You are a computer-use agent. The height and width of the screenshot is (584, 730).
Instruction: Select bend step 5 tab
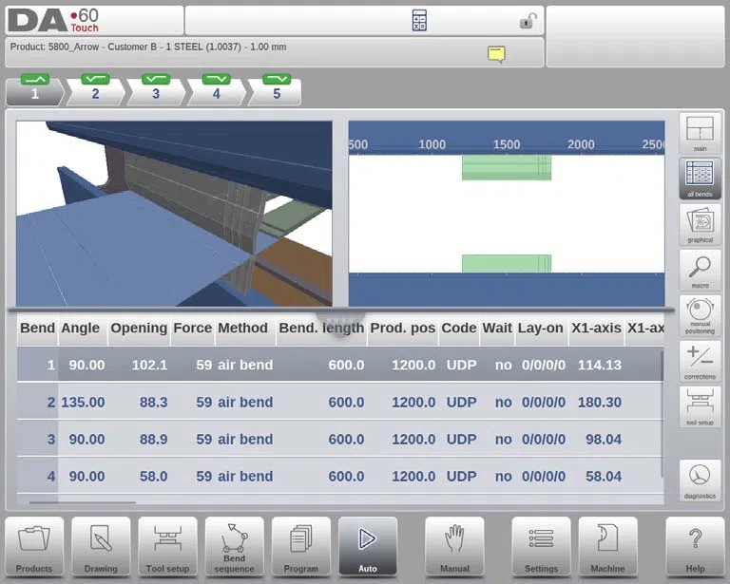pos(277,90)
